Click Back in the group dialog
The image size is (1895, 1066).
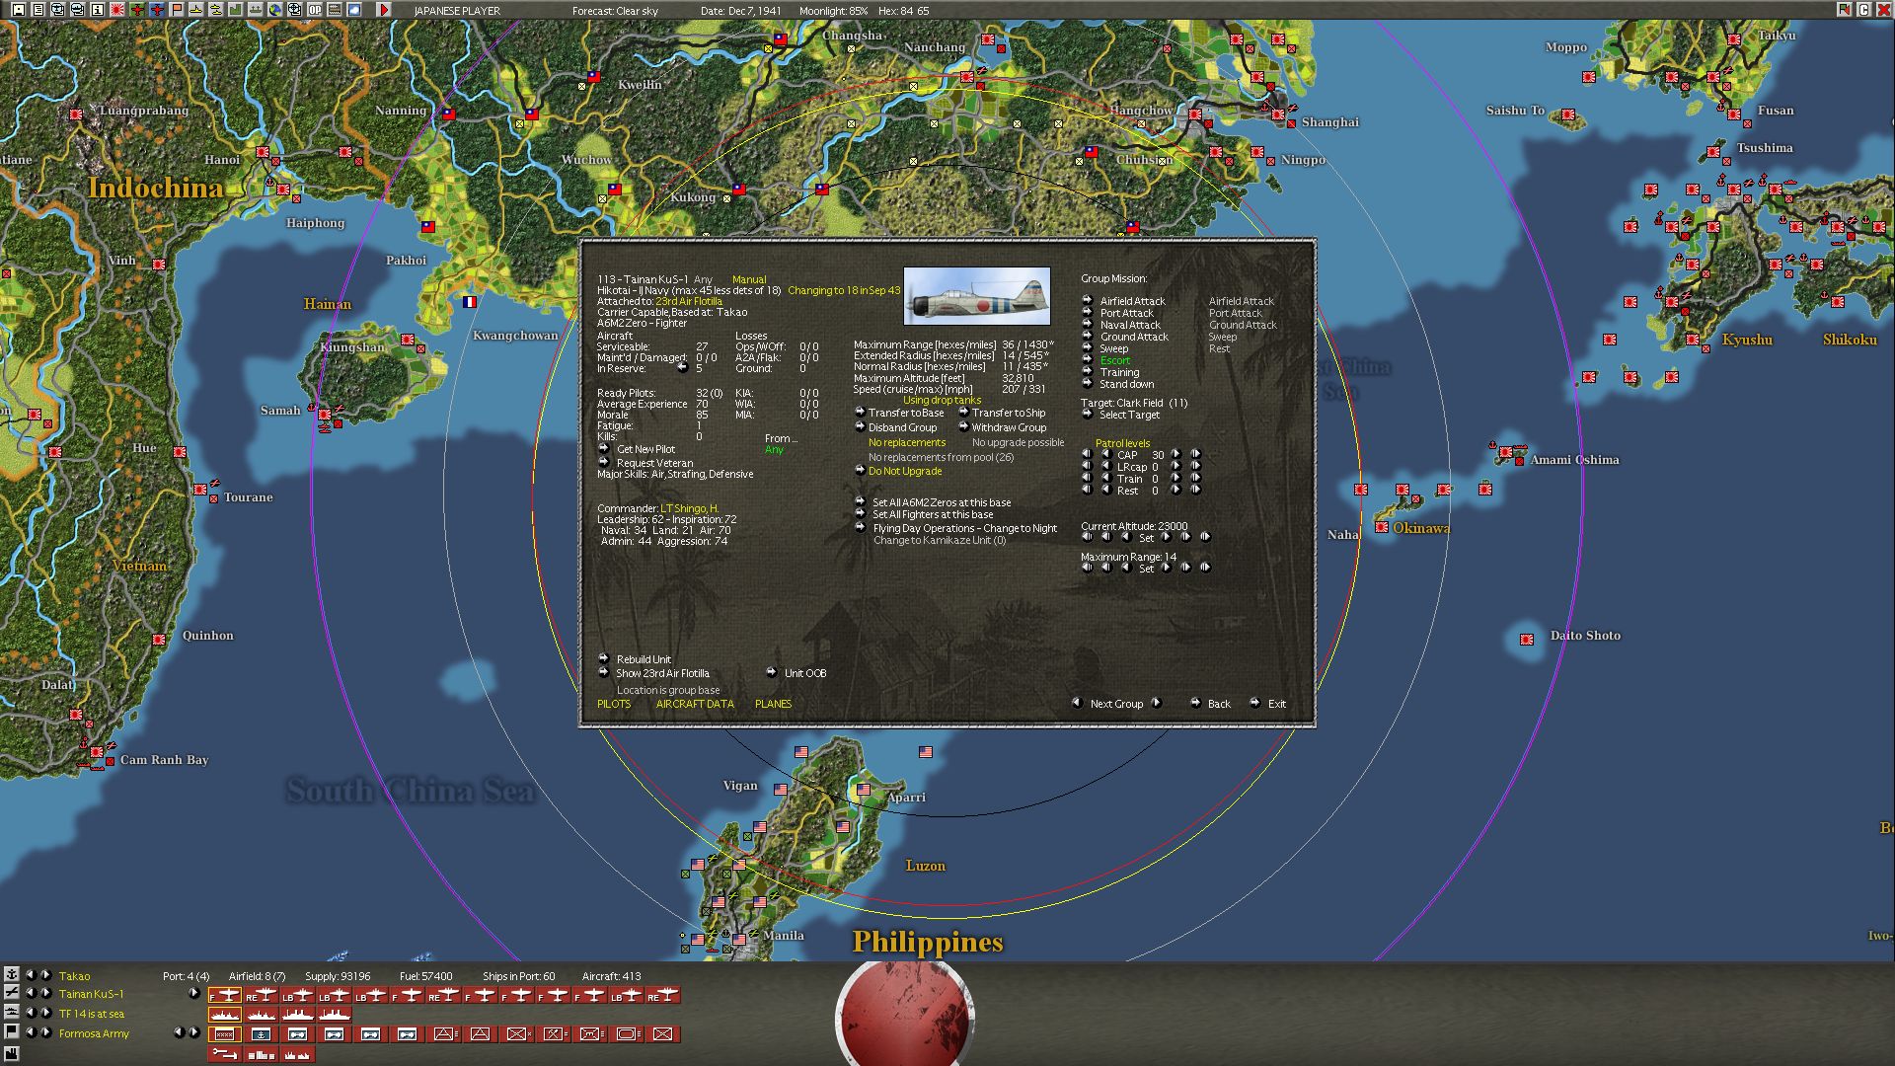click(x=1219, y=704)
